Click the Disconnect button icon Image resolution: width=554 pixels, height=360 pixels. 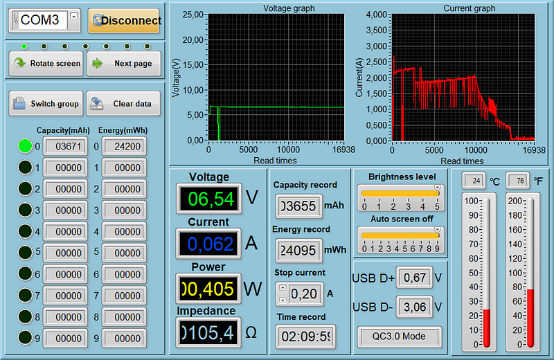pos(98,20)
